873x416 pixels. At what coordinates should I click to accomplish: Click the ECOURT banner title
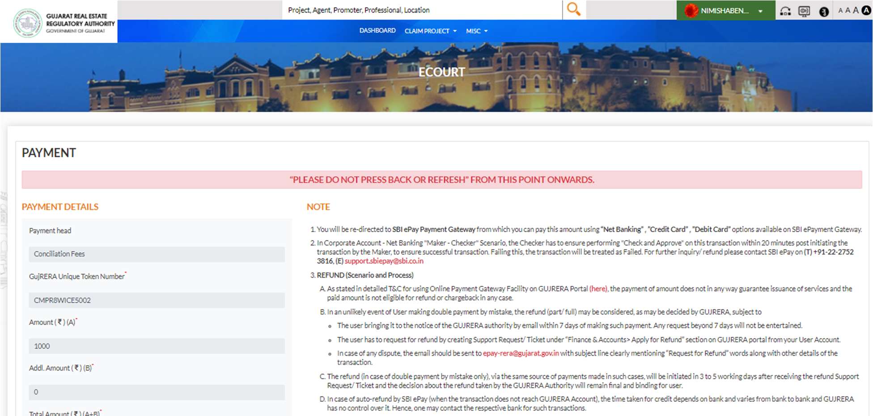tap(441, 72)
